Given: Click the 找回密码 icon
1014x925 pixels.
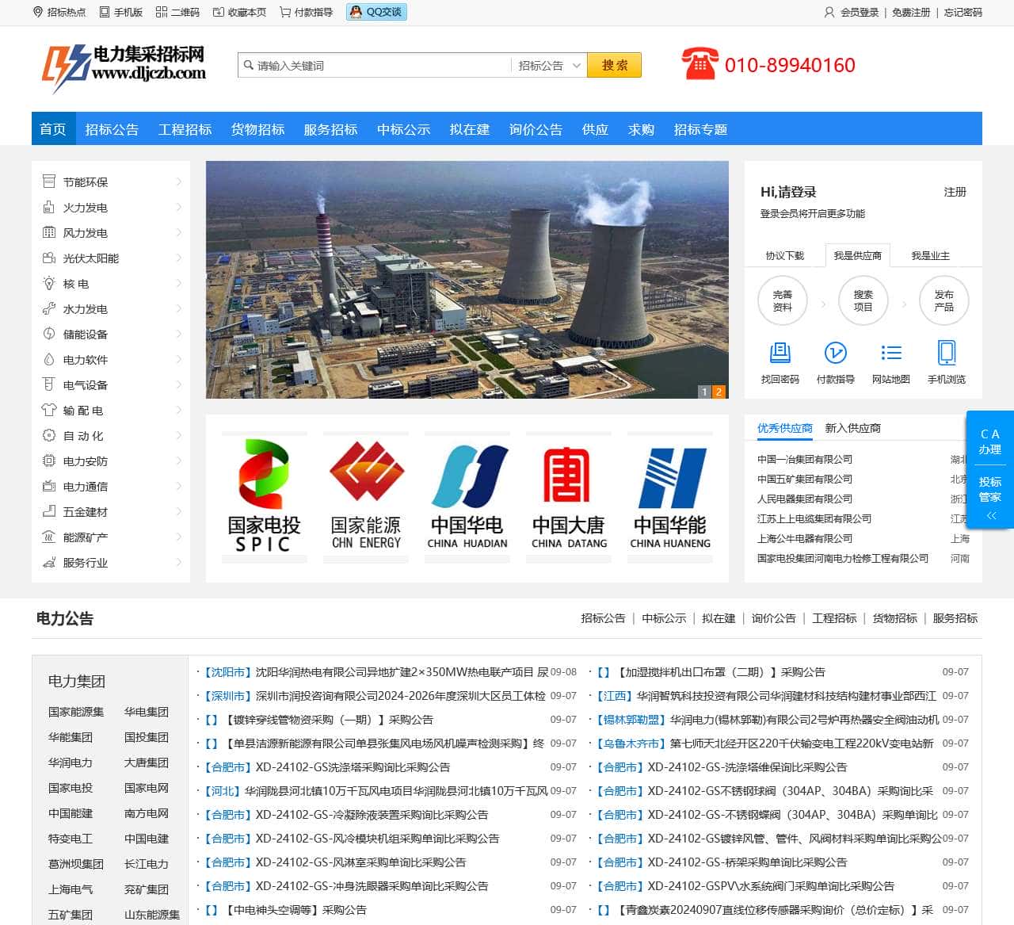Looking at the screenshot, I should 780,353.
